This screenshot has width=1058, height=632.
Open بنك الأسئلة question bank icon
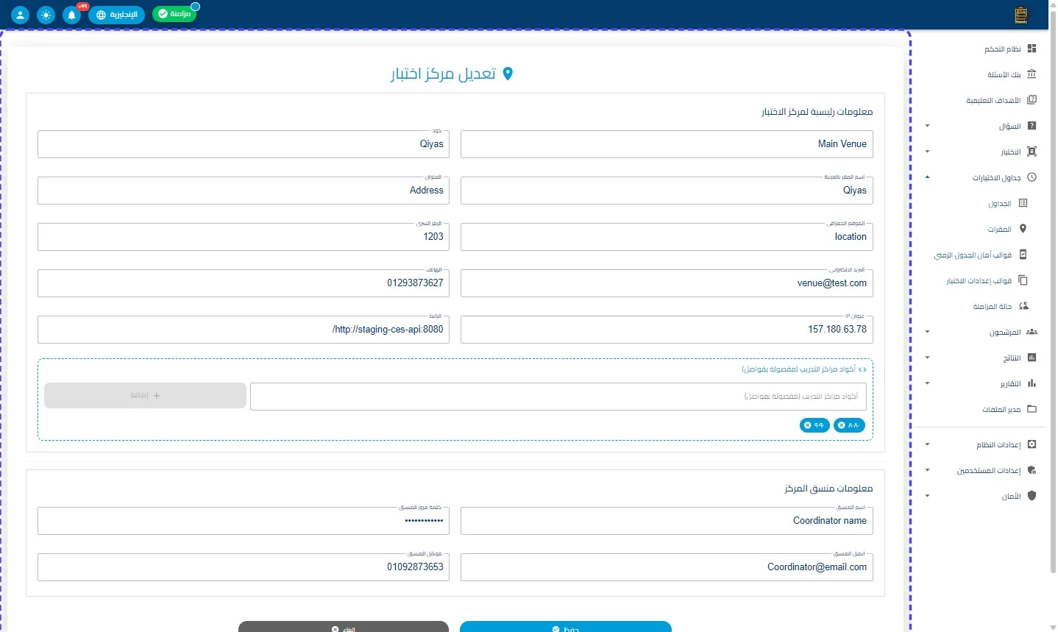pos(1032,74)
